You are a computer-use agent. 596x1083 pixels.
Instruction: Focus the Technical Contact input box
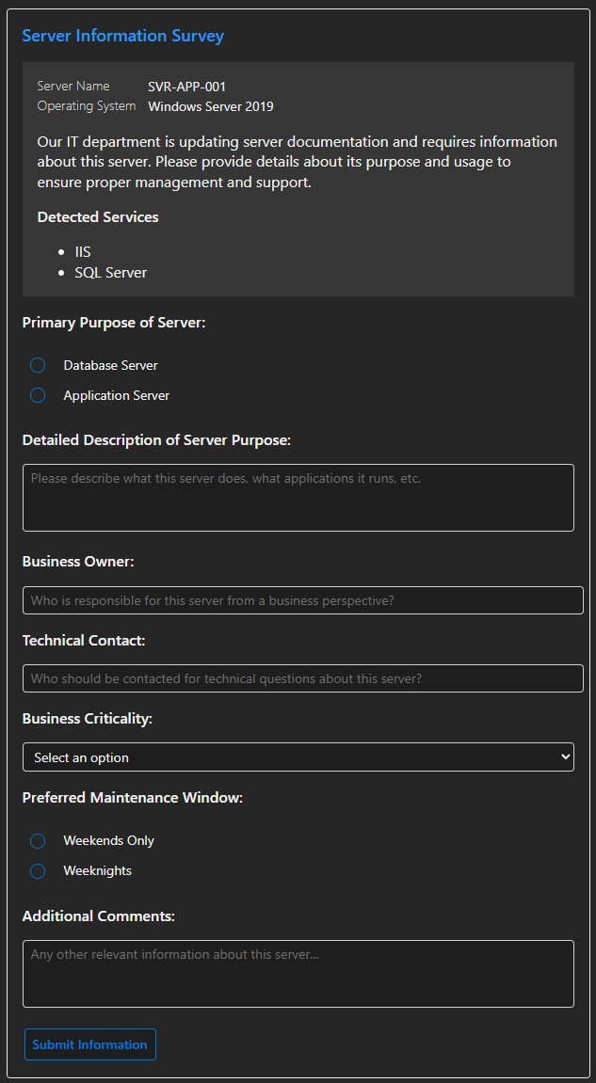tap(303, 678)
